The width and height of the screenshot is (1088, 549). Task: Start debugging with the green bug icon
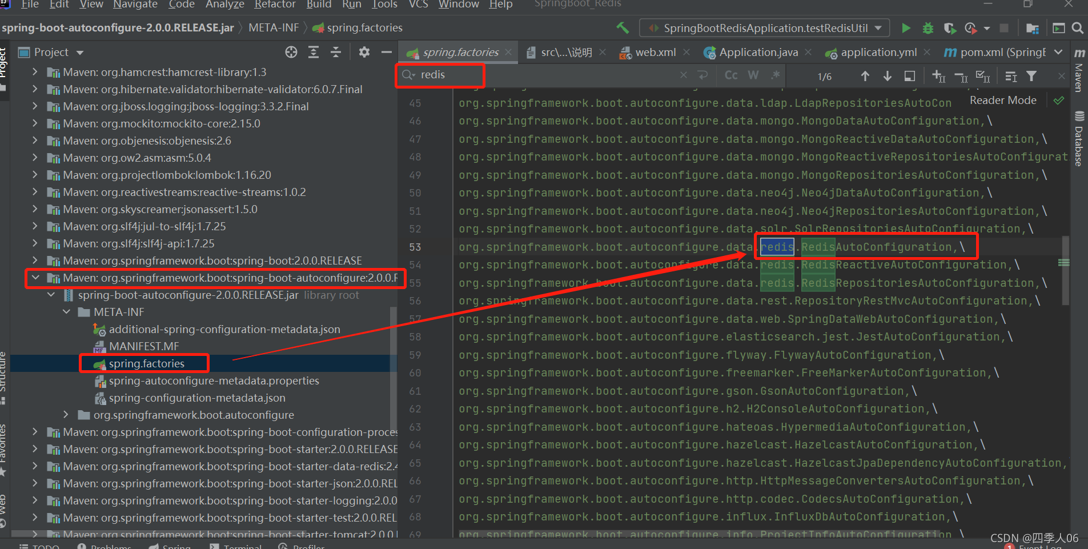point(928,28)
